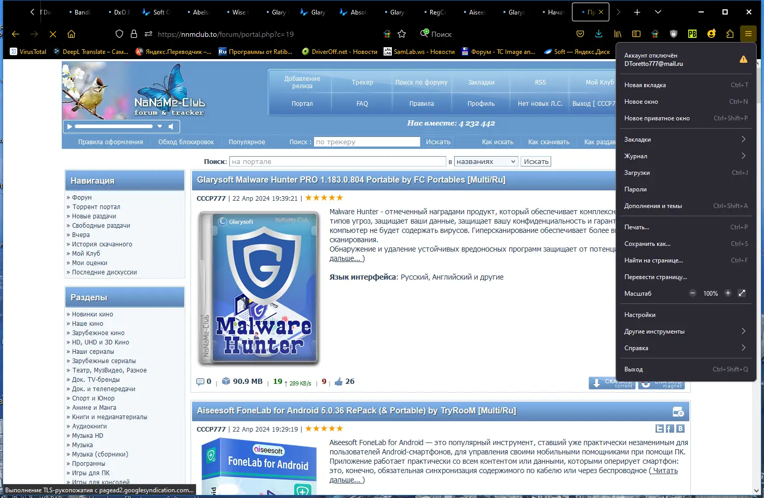Open a new tab with the plus button
The image size is (764, 498).
pyautogui.click(x=637, y=12)
